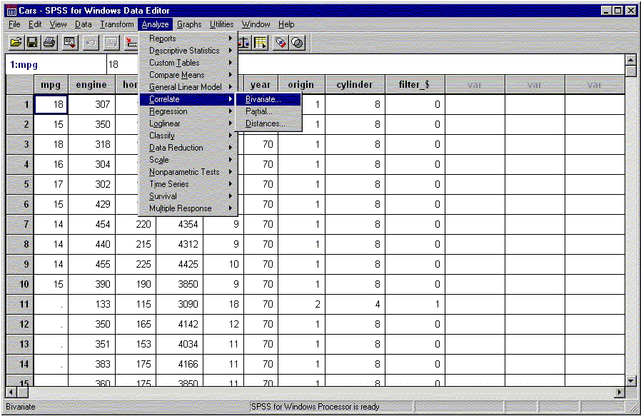Image resolution: width=641 pixels, height=416 pixels.
Task: Select engine cell with value 133
Action: pyautogui.click(x=91, y=305)
